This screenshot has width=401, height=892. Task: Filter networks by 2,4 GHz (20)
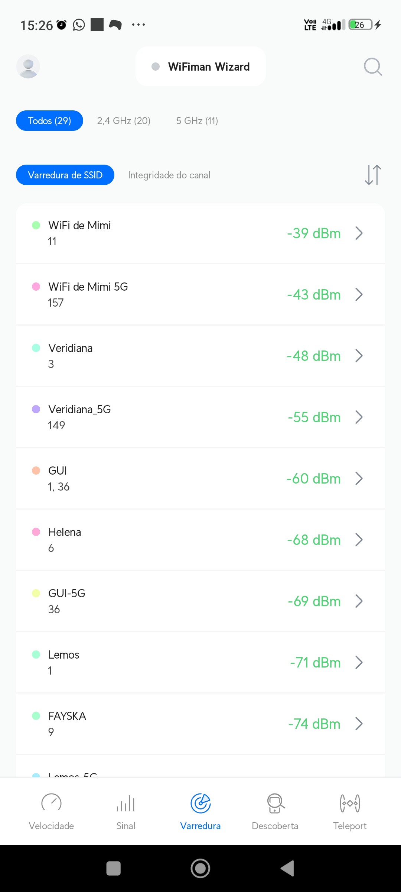[x=124, y=121]
